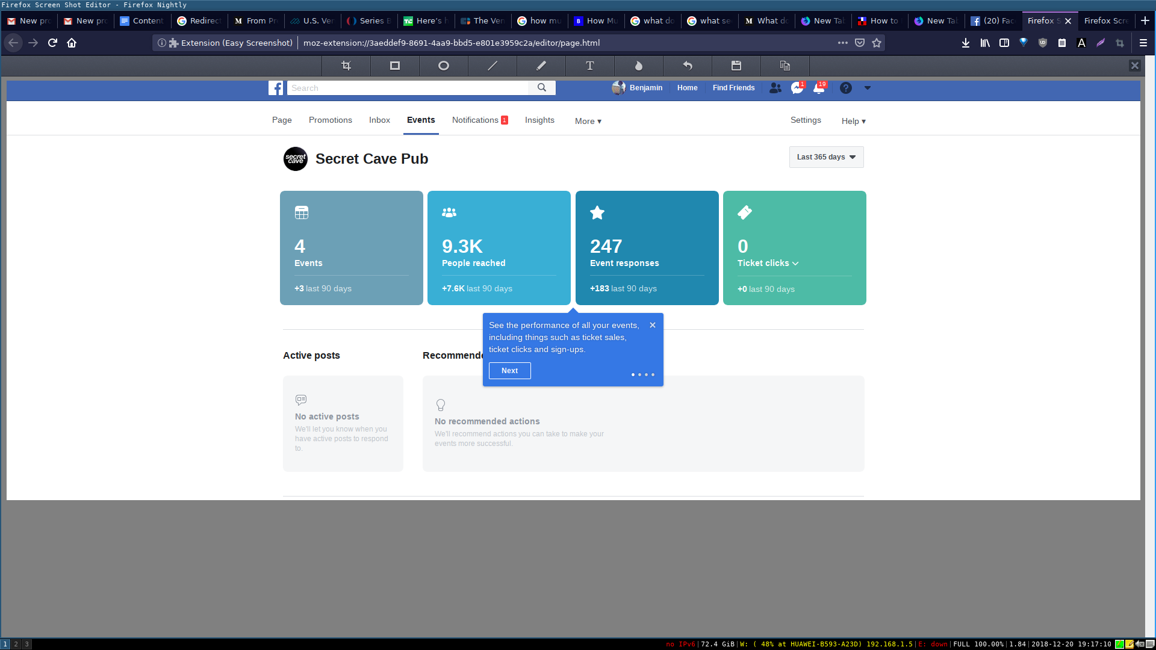Reload the current page

tap(52, 43)
